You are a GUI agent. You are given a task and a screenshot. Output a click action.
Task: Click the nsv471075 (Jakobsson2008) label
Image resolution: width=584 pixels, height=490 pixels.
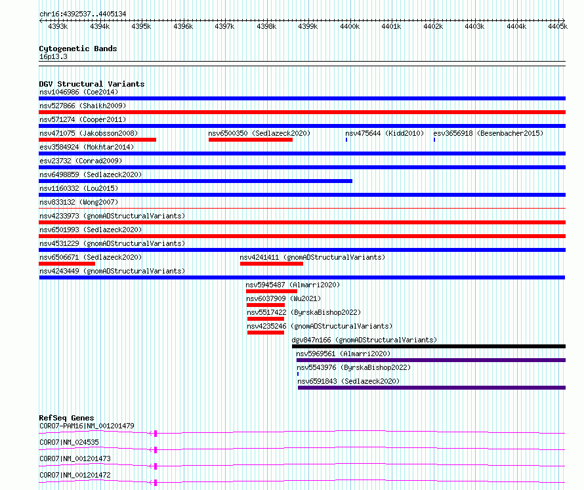point(89,133)
